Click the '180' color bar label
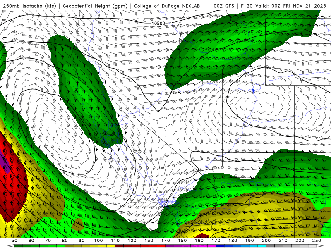This screenshot has width=331, height=248. (233, 241)
